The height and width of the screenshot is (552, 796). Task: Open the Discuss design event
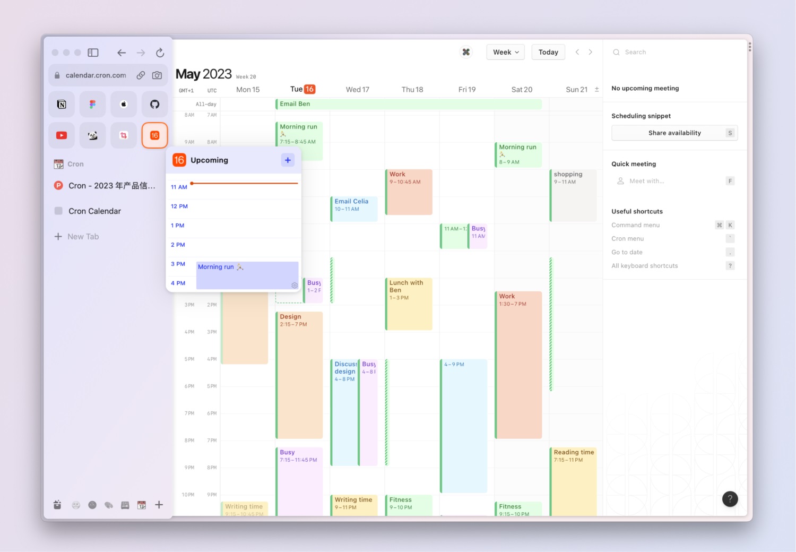tap(344, 412)
